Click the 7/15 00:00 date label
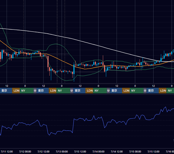The height and width of the screenshot is (154, 174). [135, 151]
